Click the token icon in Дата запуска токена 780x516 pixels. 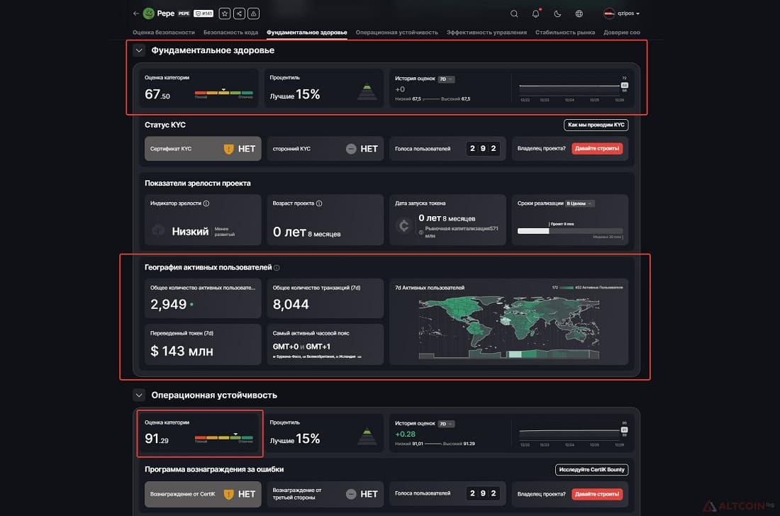404,225
